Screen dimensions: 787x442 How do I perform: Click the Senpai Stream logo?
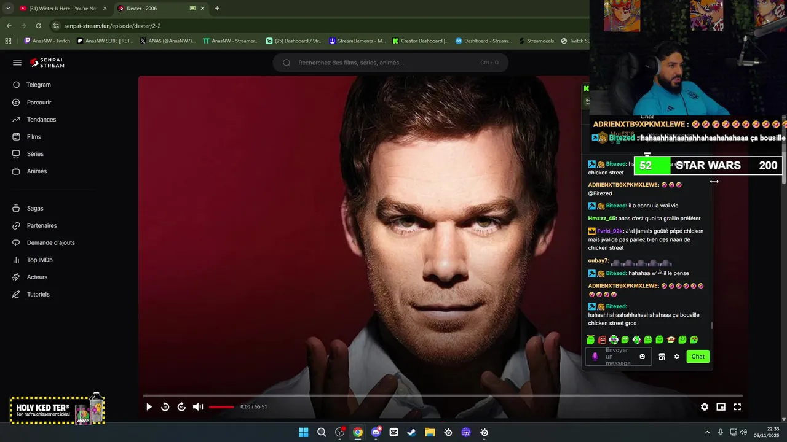pyautogui.click(x=47, y=63)
